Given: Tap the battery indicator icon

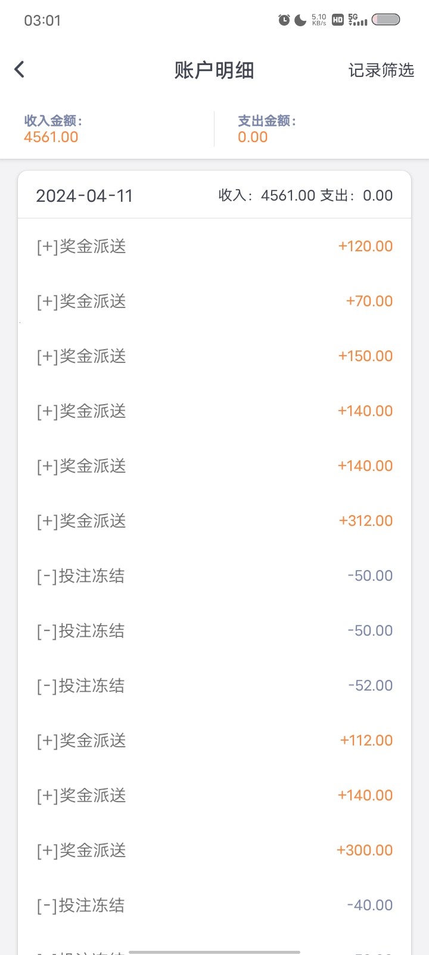Looking at the screenshot, I should coord(386,20).
